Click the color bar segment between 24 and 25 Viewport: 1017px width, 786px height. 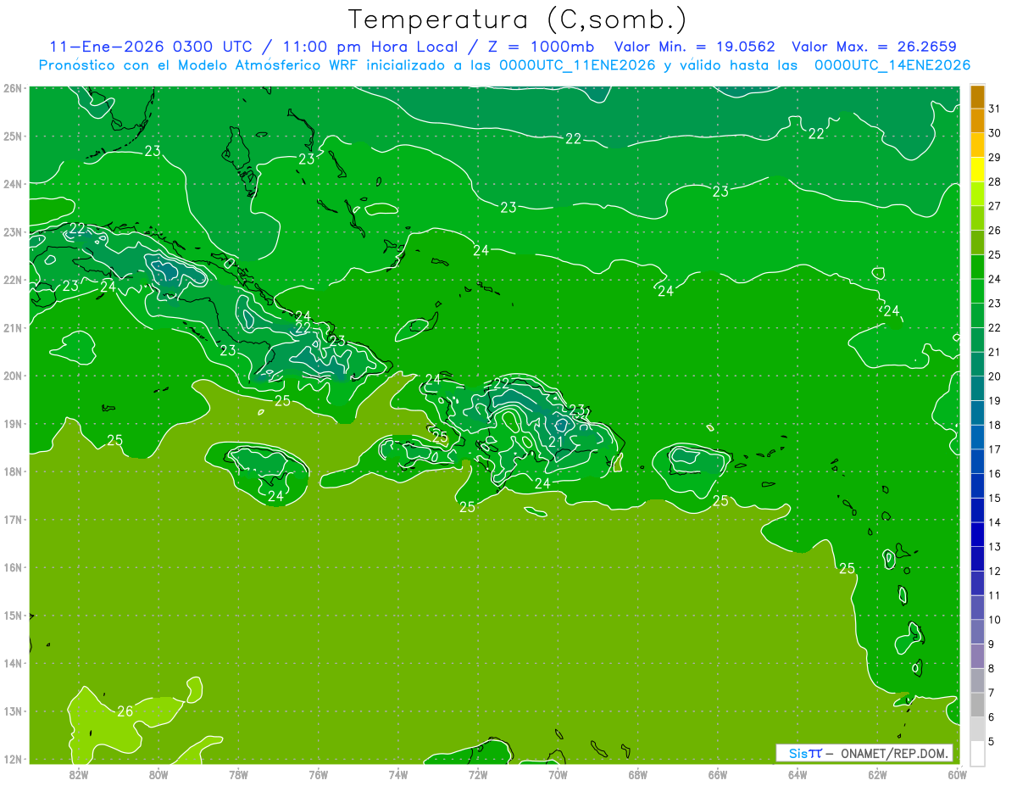[977, 267]
